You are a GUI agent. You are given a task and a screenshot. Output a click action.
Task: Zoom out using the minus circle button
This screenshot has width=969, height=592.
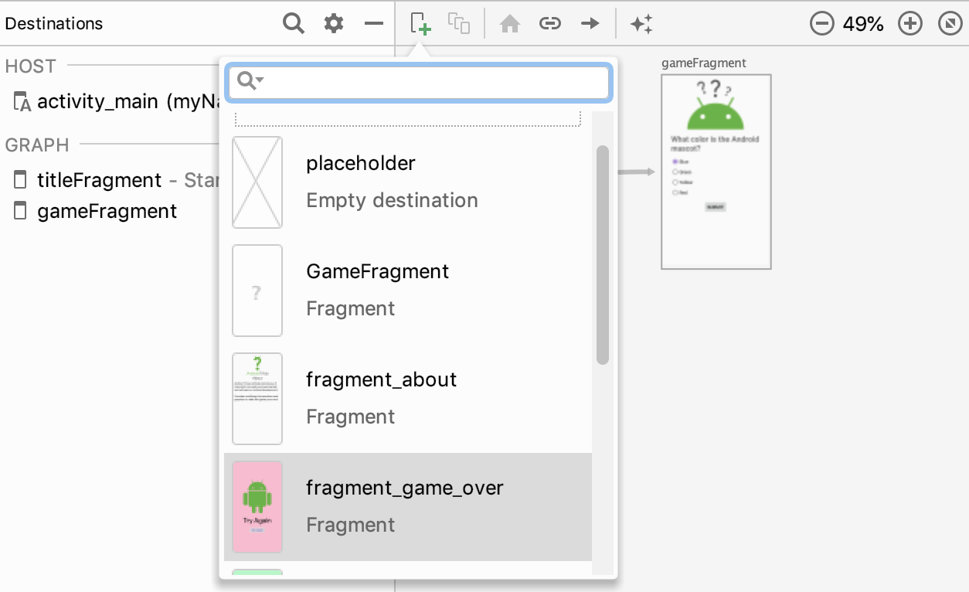pyautogui.click(x=822, y=24)
